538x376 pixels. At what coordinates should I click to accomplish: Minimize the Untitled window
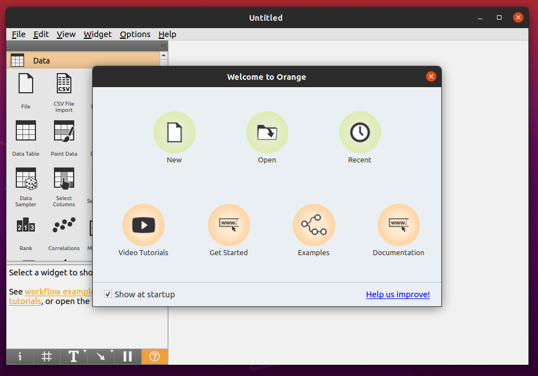click(480, 17)
